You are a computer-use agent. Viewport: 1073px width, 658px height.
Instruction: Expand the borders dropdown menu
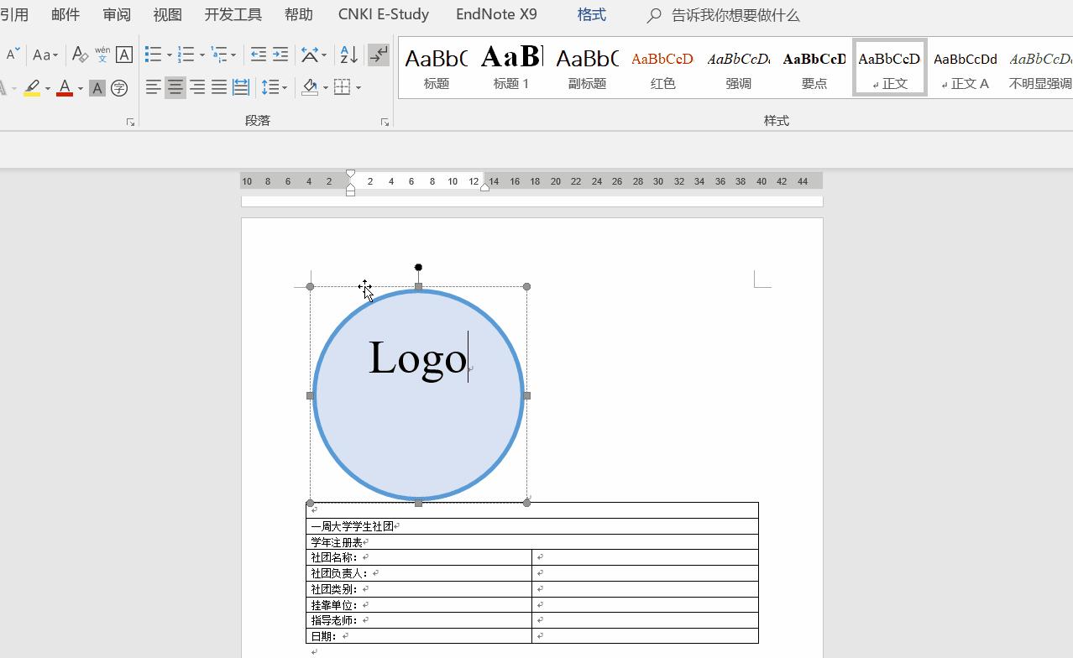[x=359, y=87]
